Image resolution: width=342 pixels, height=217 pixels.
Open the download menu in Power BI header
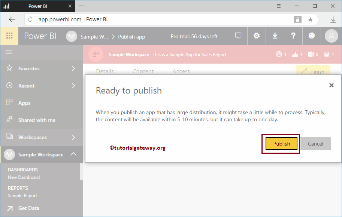coord(275,36)
